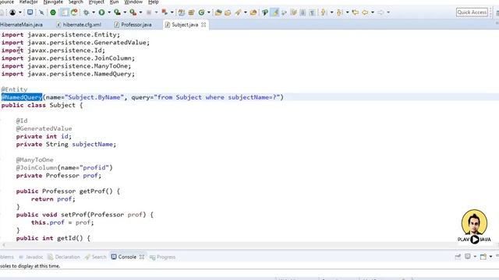Screen dimensions: 499x280
Task: Click the Forward navigation arrow icon
Action: click(x=380, y=12)
